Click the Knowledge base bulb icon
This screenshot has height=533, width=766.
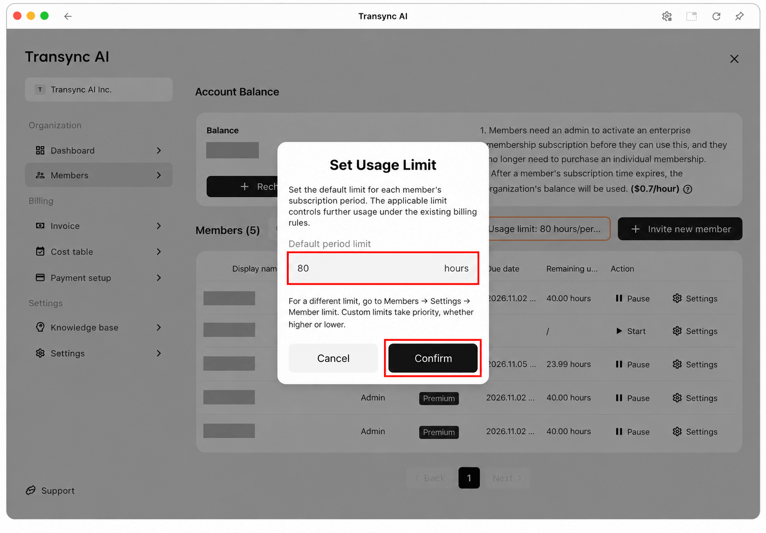point(40,327)
